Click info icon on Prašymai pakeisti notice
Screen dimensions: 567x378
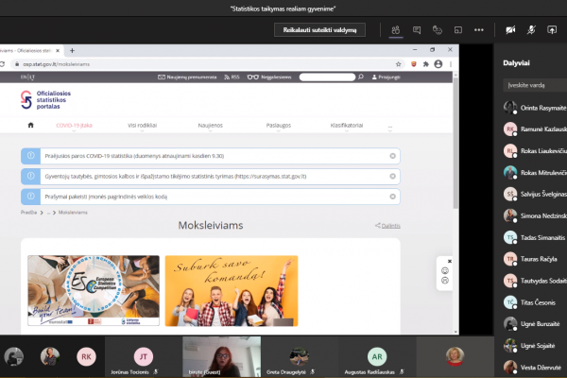tap(31, 197)
